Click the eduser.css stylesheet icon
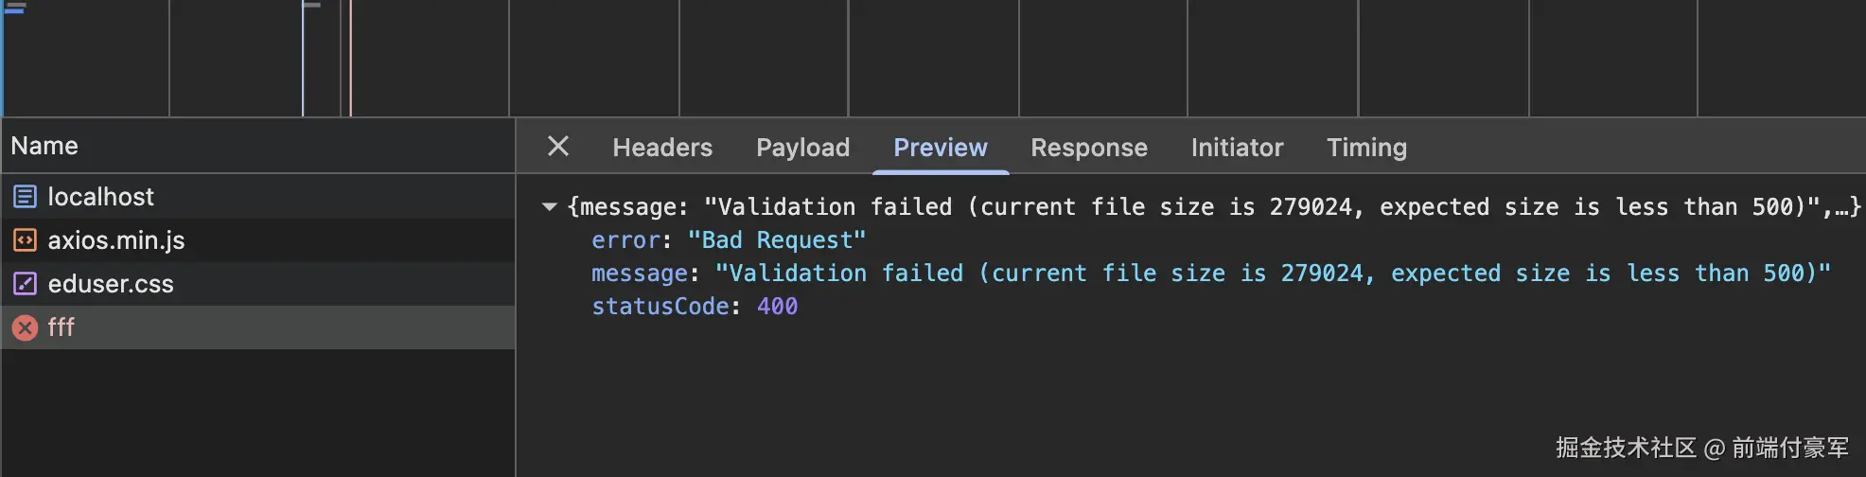The image size is (1866, 477). (x=25, y=284)
